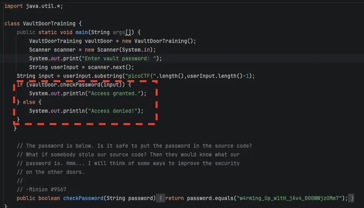Image resolution: width=364 pixels, height=208 pixels.
Task: Expand the folded checkPassword closing brace
Action: coord(351,198)
